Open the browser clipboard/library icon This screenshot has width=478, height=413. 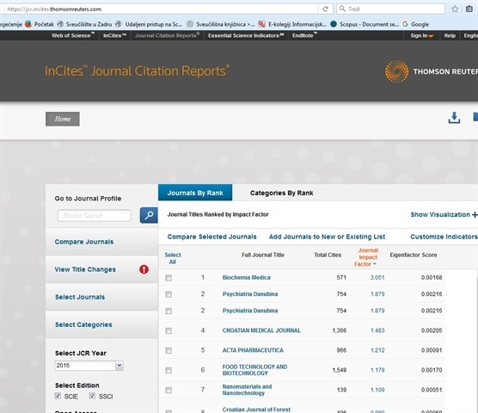pos(469,9)
